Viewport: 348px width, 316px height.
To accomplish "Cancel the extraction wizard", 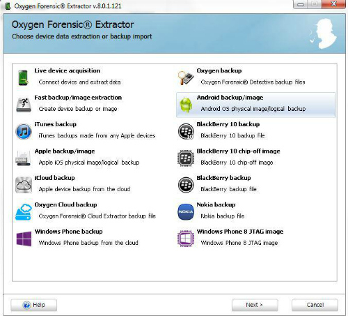I will [x=315, y=305].
